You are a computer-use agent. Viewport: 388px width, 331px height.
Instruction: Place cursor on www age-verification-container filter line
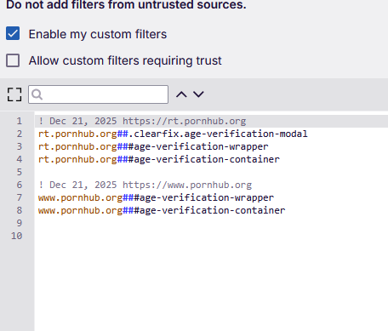[162, 210]
